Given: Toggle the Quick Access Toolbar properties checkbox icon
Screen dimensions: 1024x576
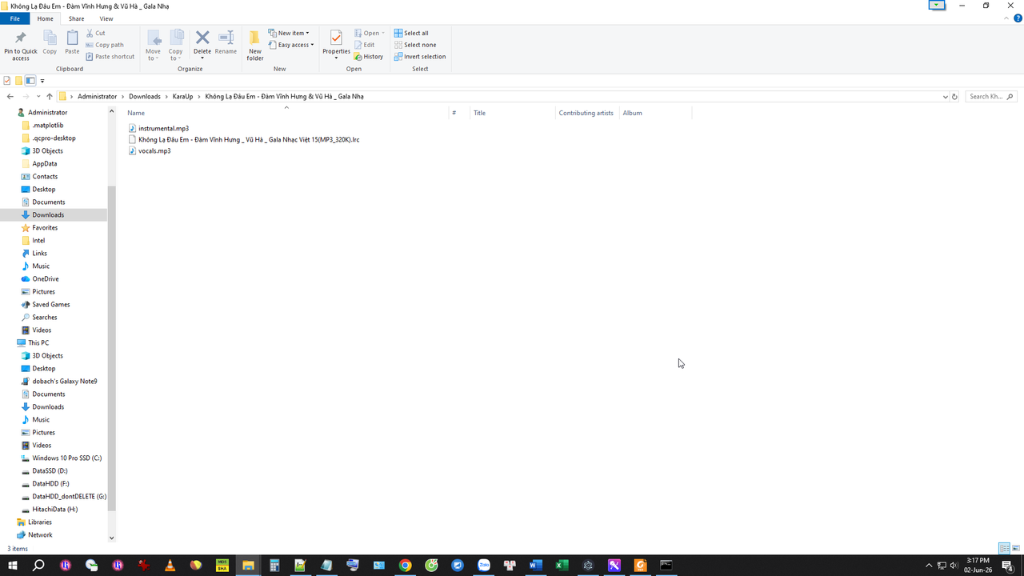Looking at the screenshot, I should tap(7, 80).
